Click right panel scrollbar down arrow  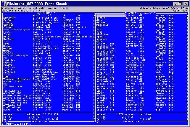point(187,119)
